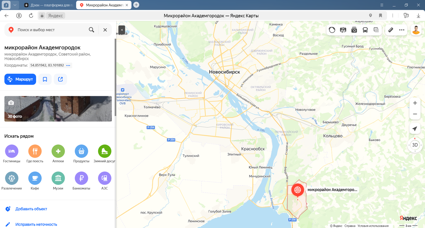
Task: Search nearby Музеи museums
Action: click(x=58, y=181)
